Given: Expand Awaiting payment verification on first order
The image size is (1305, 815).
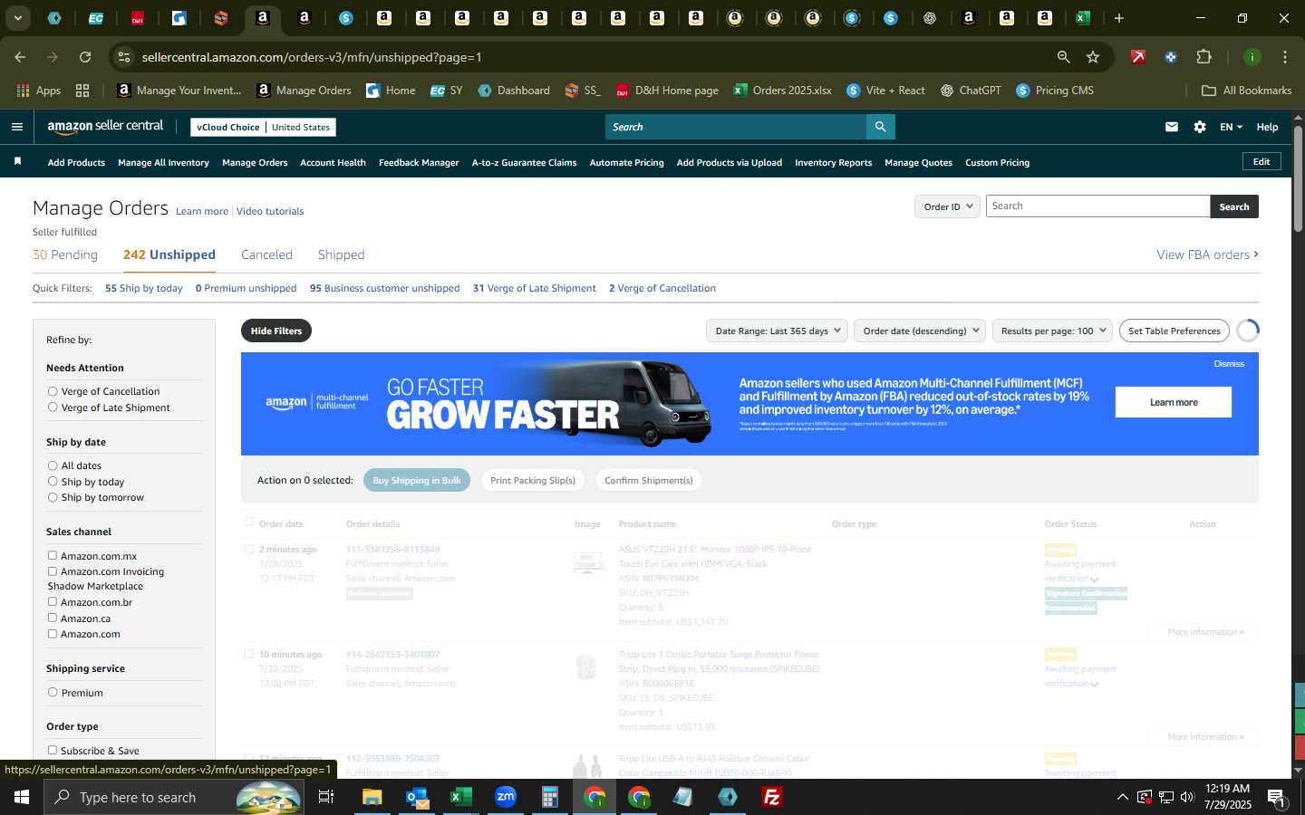Looking at the screenshot, I should tap(1095, 580).
